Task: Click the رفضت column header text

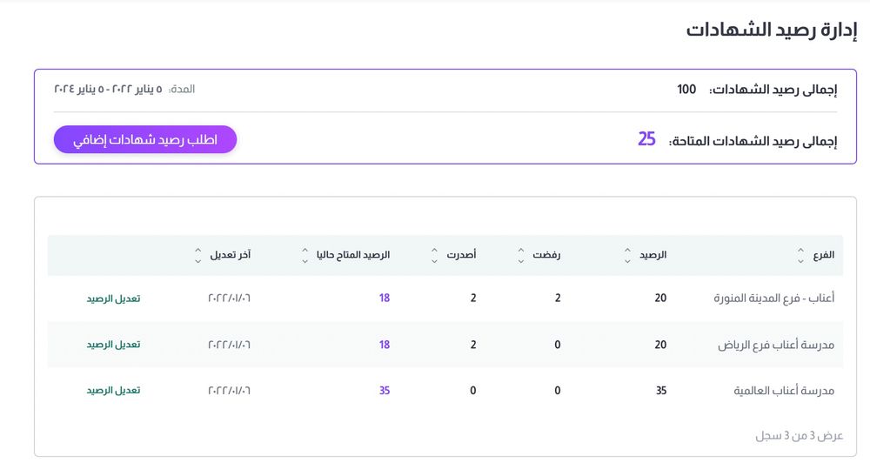Action: pos(546,255)
